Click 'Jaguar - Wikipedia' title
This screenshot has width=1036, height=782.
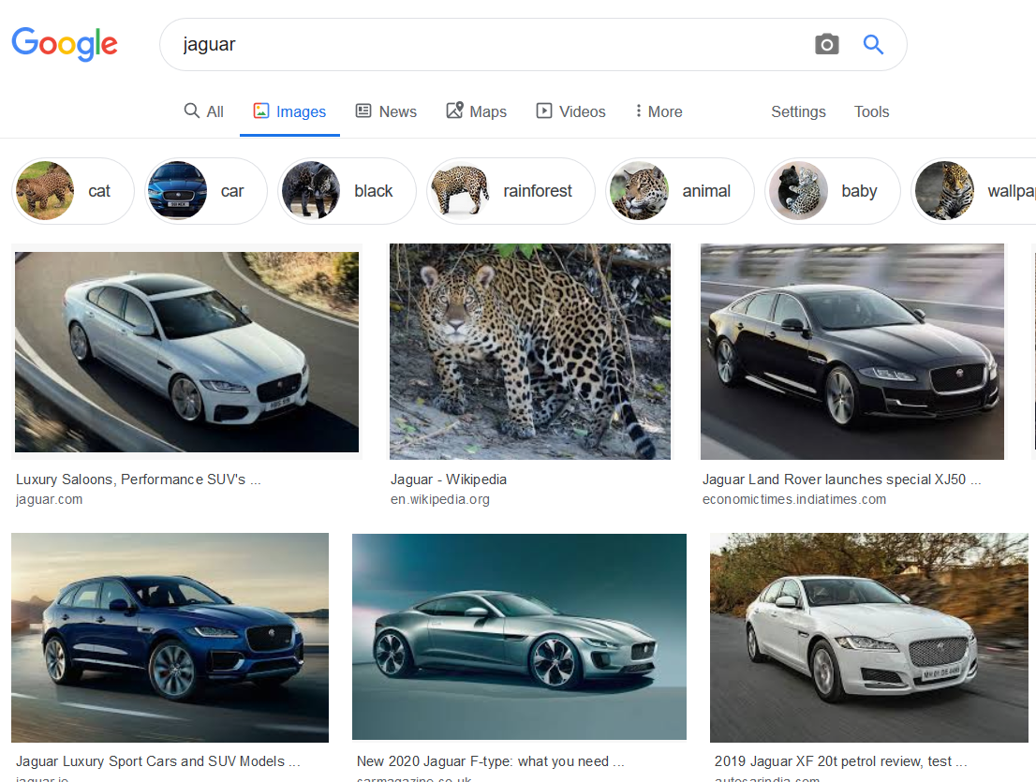[449, 480]
